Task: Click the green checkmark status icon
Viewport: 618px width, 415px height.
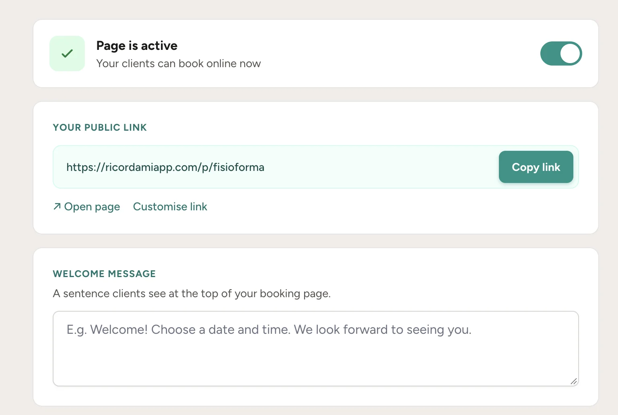Action: [67, 53]
